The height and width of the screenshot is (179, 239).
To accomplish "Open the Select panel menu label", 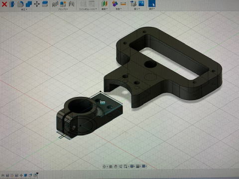I will [x=152, y=9].
